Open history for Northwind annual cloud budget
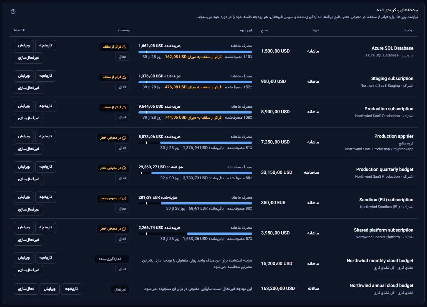 (x=71, y=289)
